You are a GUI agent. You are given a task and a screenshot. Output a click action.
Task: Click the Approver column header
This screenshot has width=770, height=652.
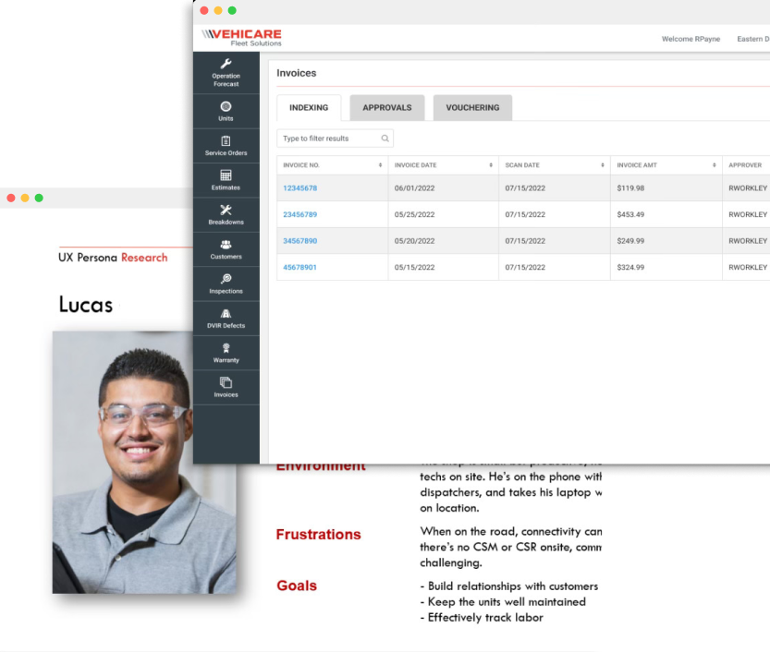tap(745, 165)
